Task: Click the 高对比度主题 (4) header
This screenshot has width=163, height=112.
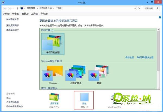Action: coord(49,88)
